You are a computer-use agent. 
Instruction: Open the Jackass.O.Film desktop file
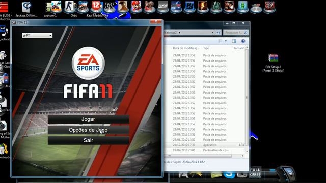click(x=26, y=9)
